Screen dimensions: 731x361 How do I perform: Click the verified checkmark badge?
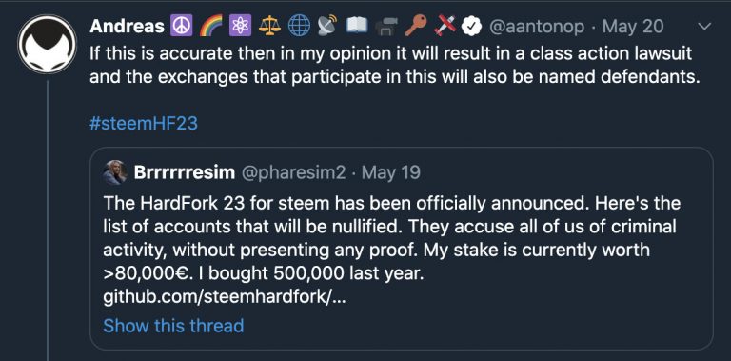click(471, 27)
